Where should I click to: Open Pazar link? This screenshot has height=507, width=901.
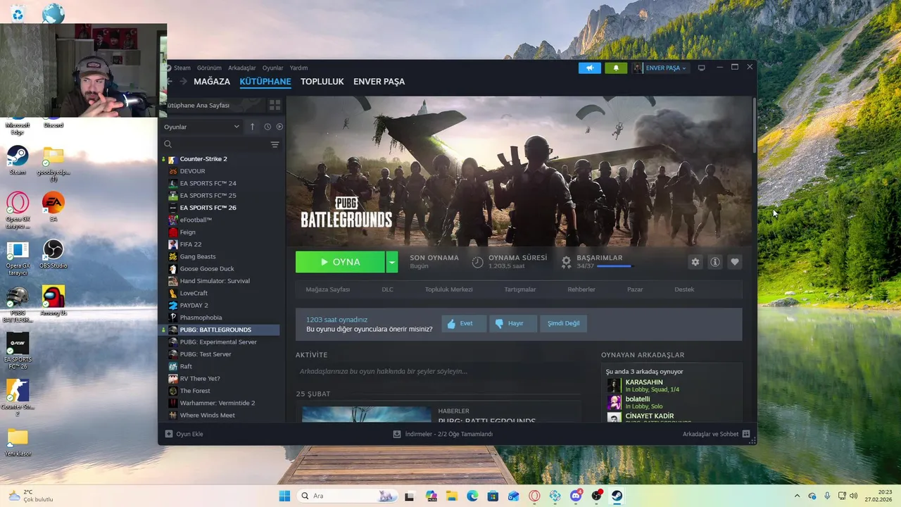click(635, 289)
